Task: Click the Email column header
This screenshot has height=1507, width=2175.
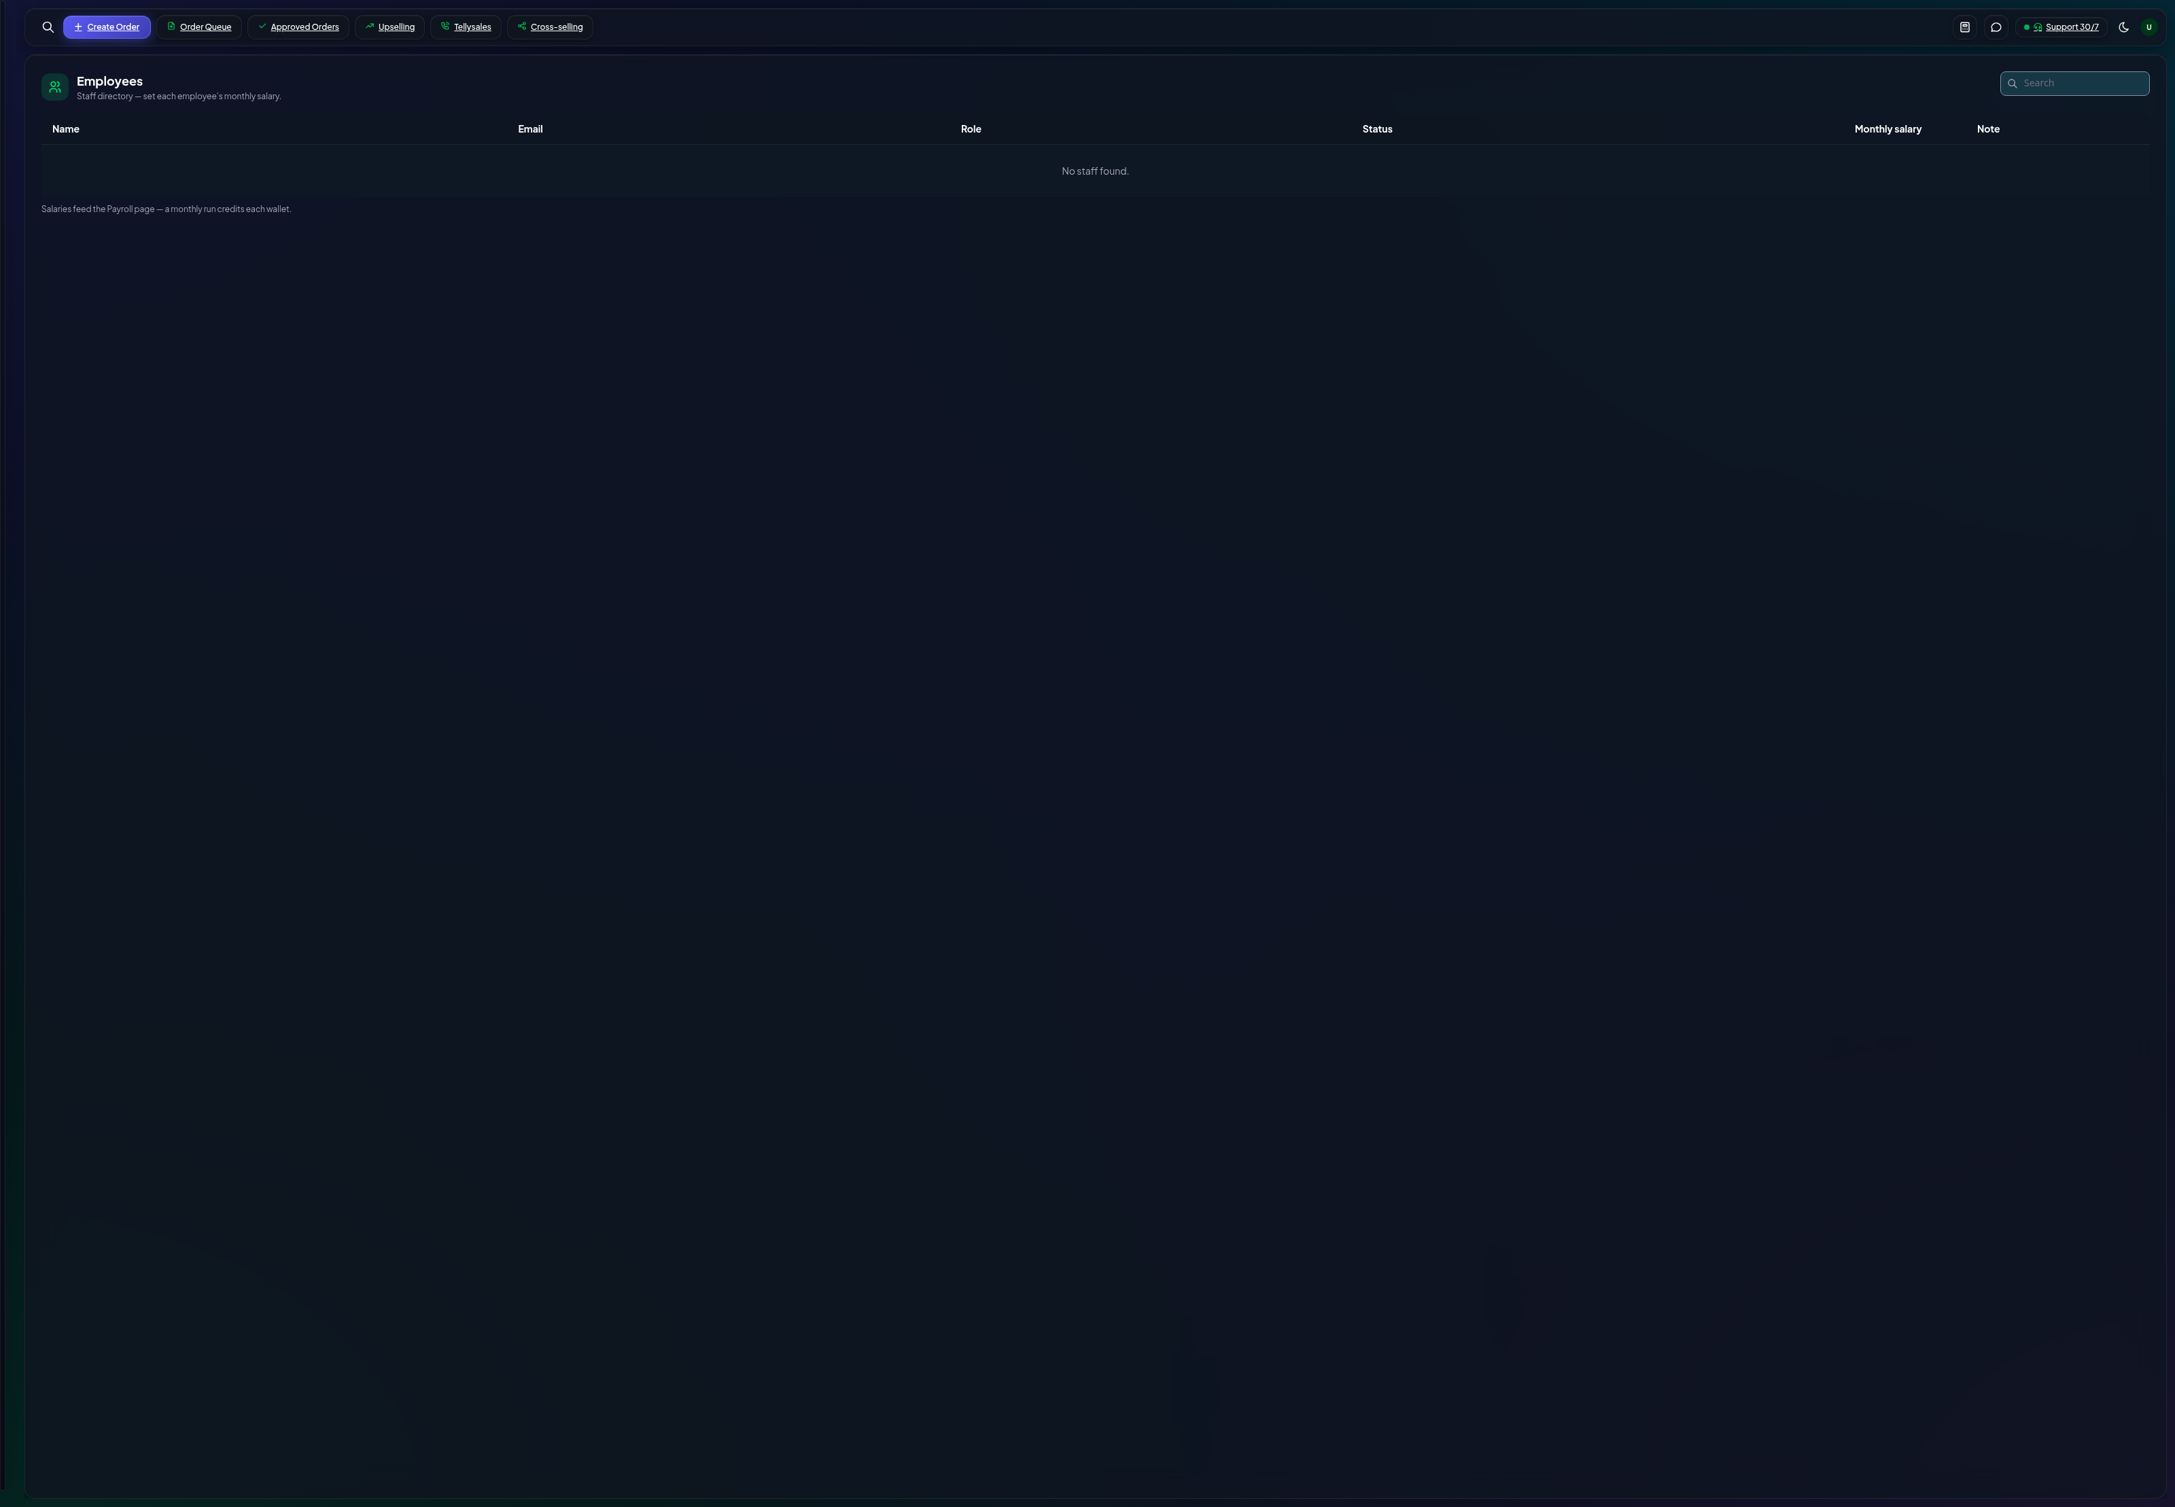Action: coord(531,129)
